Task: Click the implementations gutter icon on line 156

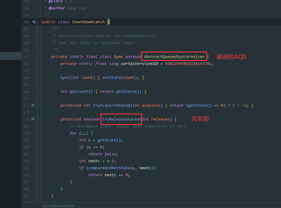Action: 34,22
